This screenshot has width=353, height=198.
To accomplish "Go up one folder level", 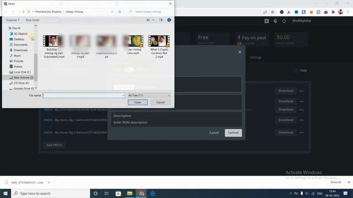I will click(23, 12).
